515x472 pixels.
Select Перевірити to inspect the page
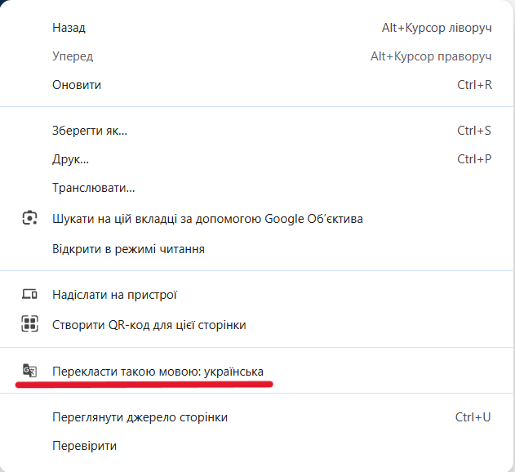tap(84, 446)
